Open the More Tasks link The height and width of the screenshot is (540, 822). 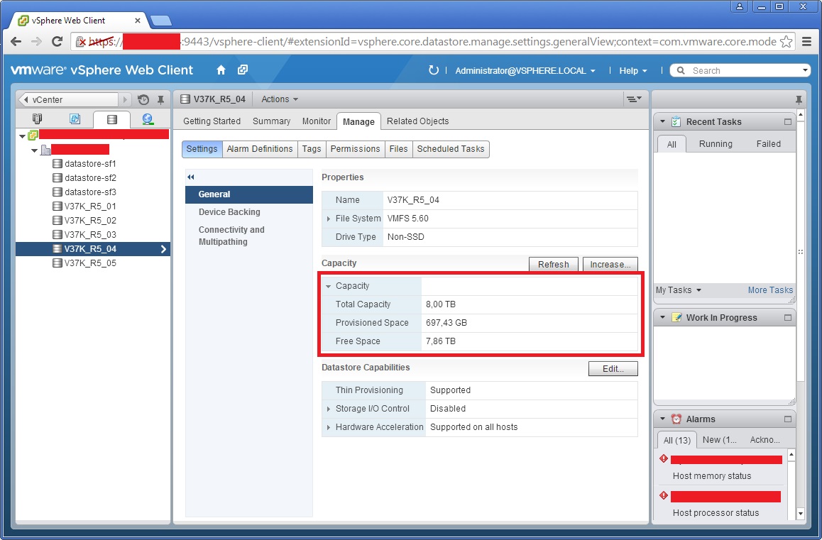pos(770,290)
